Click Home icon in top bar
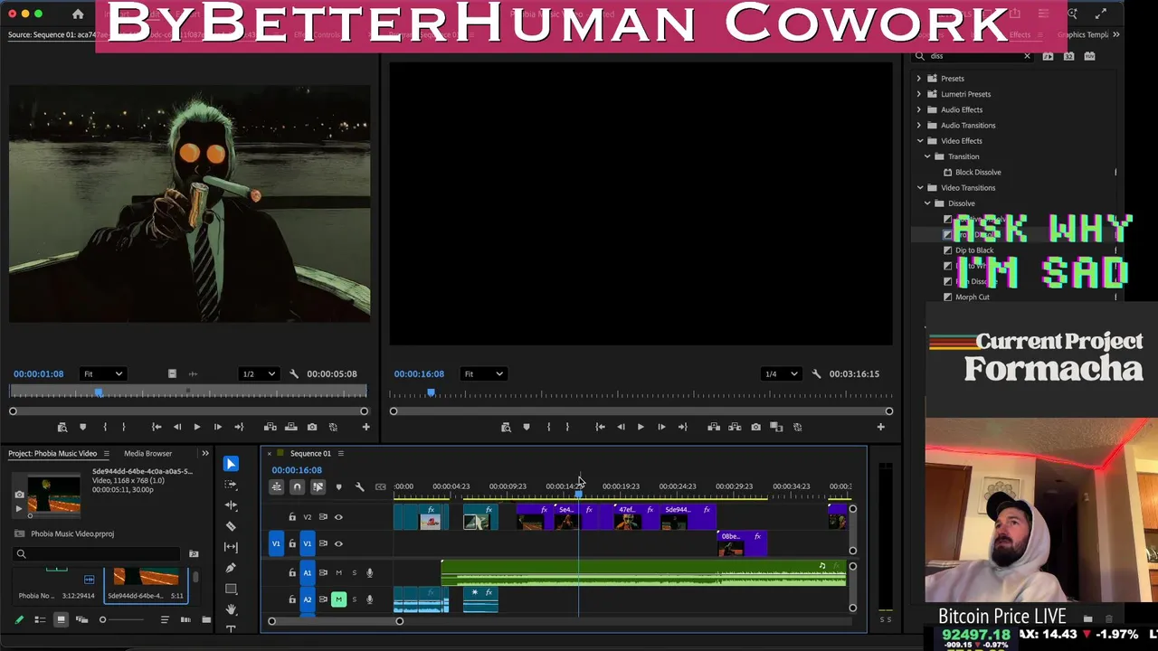The image size is (1158, 651). (78, 14)
